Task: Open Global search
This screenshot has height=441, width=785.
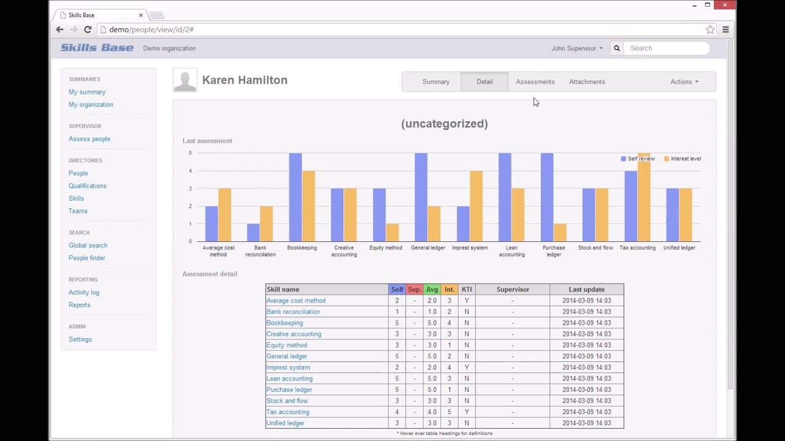Action: point(88,246)
